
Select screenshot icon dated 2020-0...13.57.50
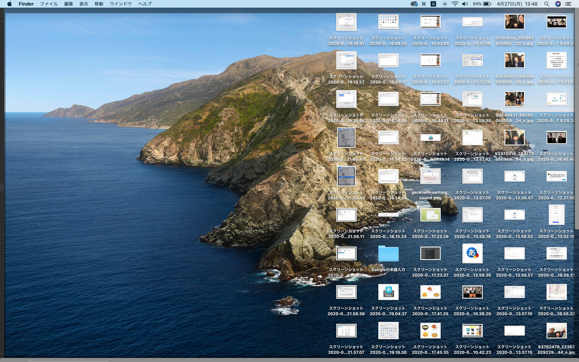[x=472, y=176]
